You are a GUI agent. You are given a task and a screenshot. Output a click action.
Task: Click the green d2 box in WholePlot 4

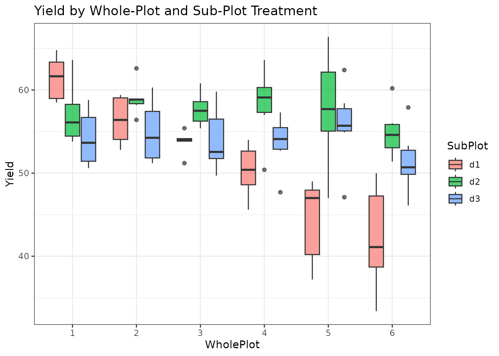264,100
